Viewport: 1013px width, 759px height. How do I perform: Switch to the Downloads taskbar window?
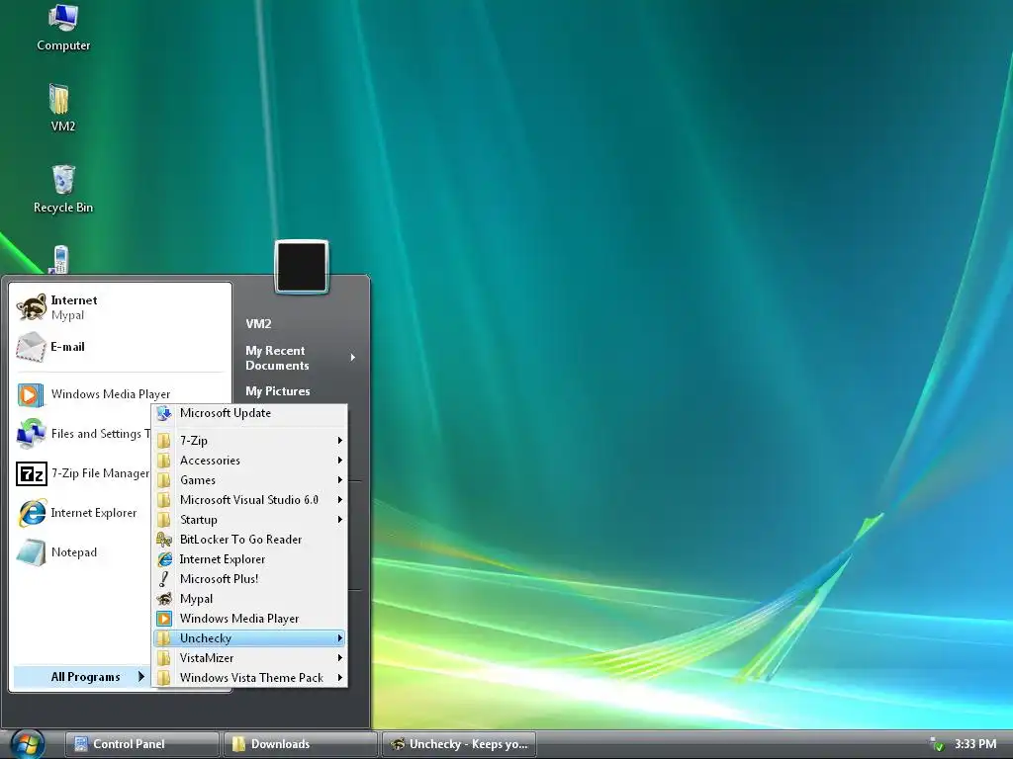(300, 744)
